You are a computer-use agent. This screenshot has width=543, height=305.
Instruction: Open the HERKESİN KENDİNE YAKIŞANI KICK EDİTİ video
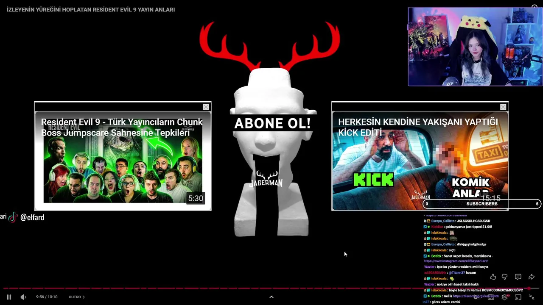click(420, 161)
